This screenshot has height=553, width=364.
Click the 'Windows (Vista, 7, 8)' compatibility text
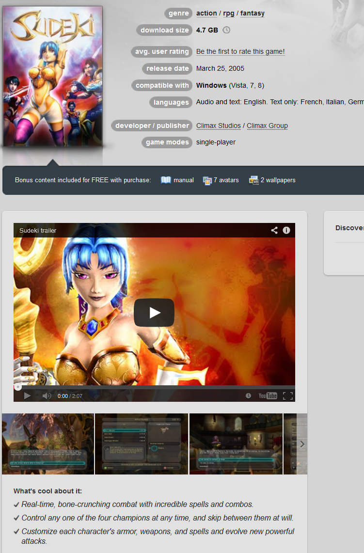230,85
